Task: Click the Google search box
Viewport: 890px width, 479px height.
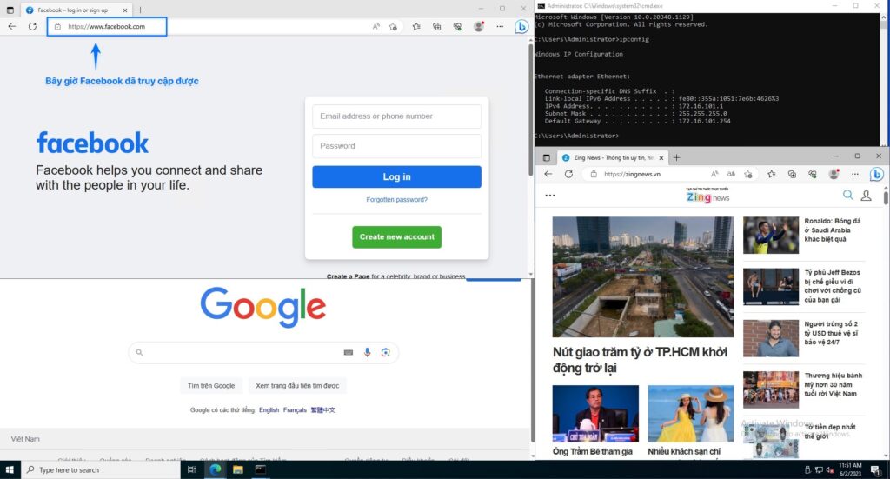Action: tap(263, 352)
